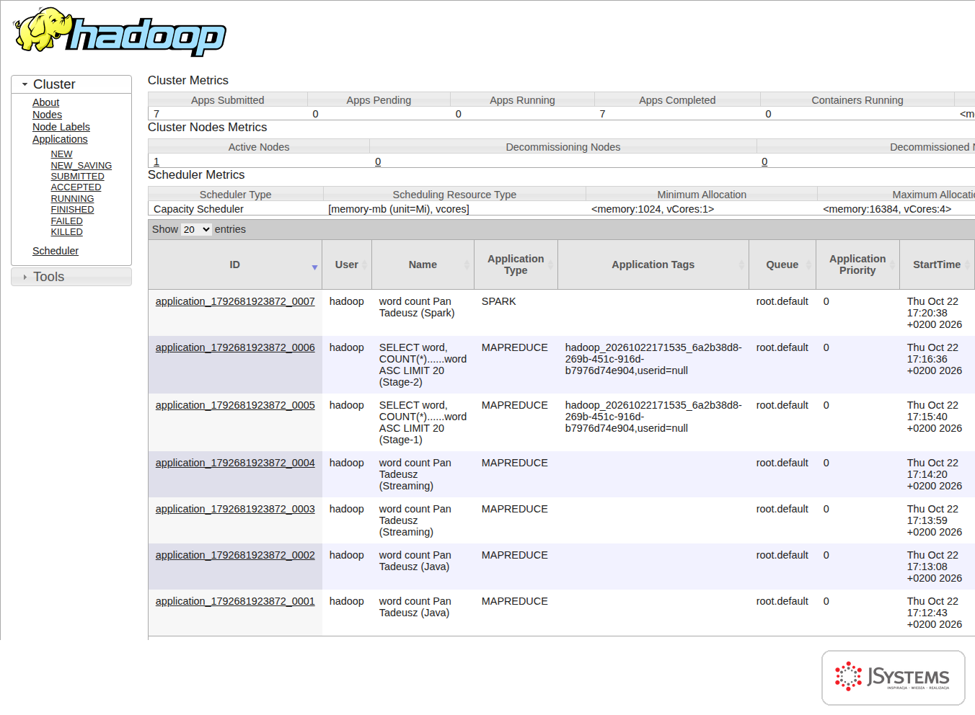Viewport: 975px width, 715px height.
Task: Click 'word count Pan Tadeusz (Spark)' name
Action: [x=417, y=307]
